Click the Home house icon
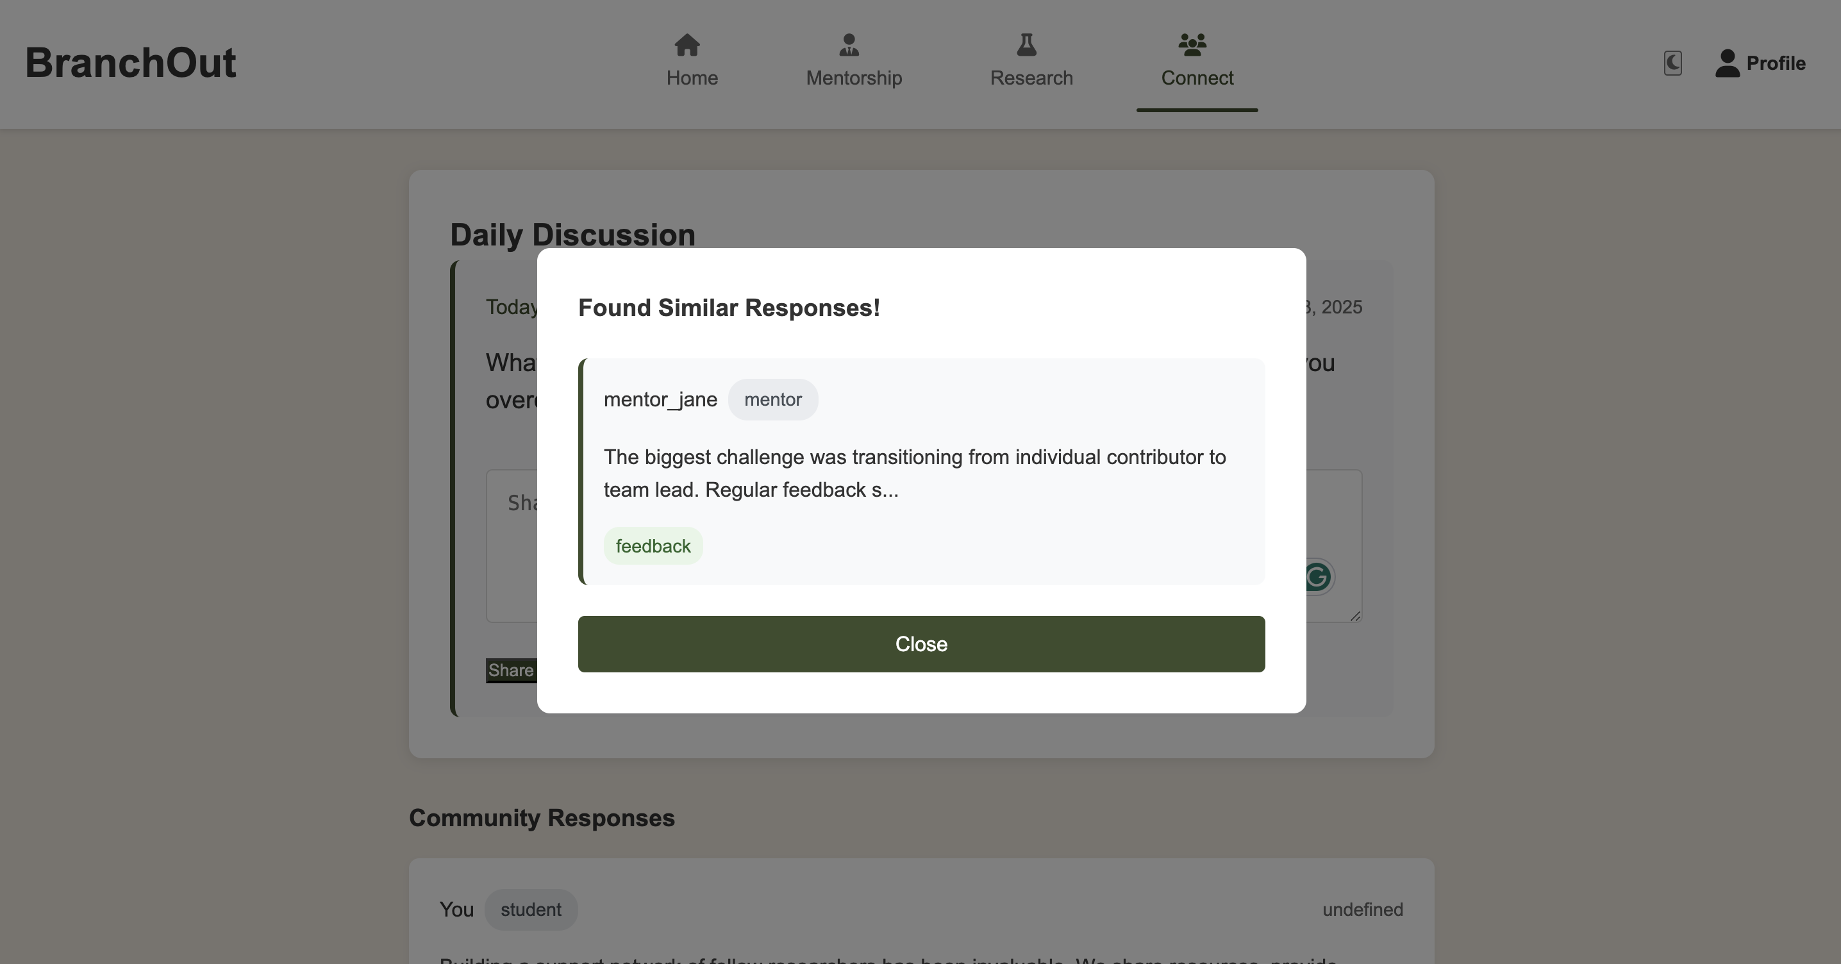 pos(687,45)
